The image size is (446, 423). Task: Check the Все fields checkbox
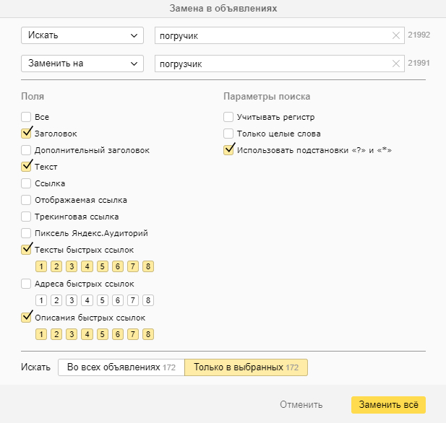27,117
